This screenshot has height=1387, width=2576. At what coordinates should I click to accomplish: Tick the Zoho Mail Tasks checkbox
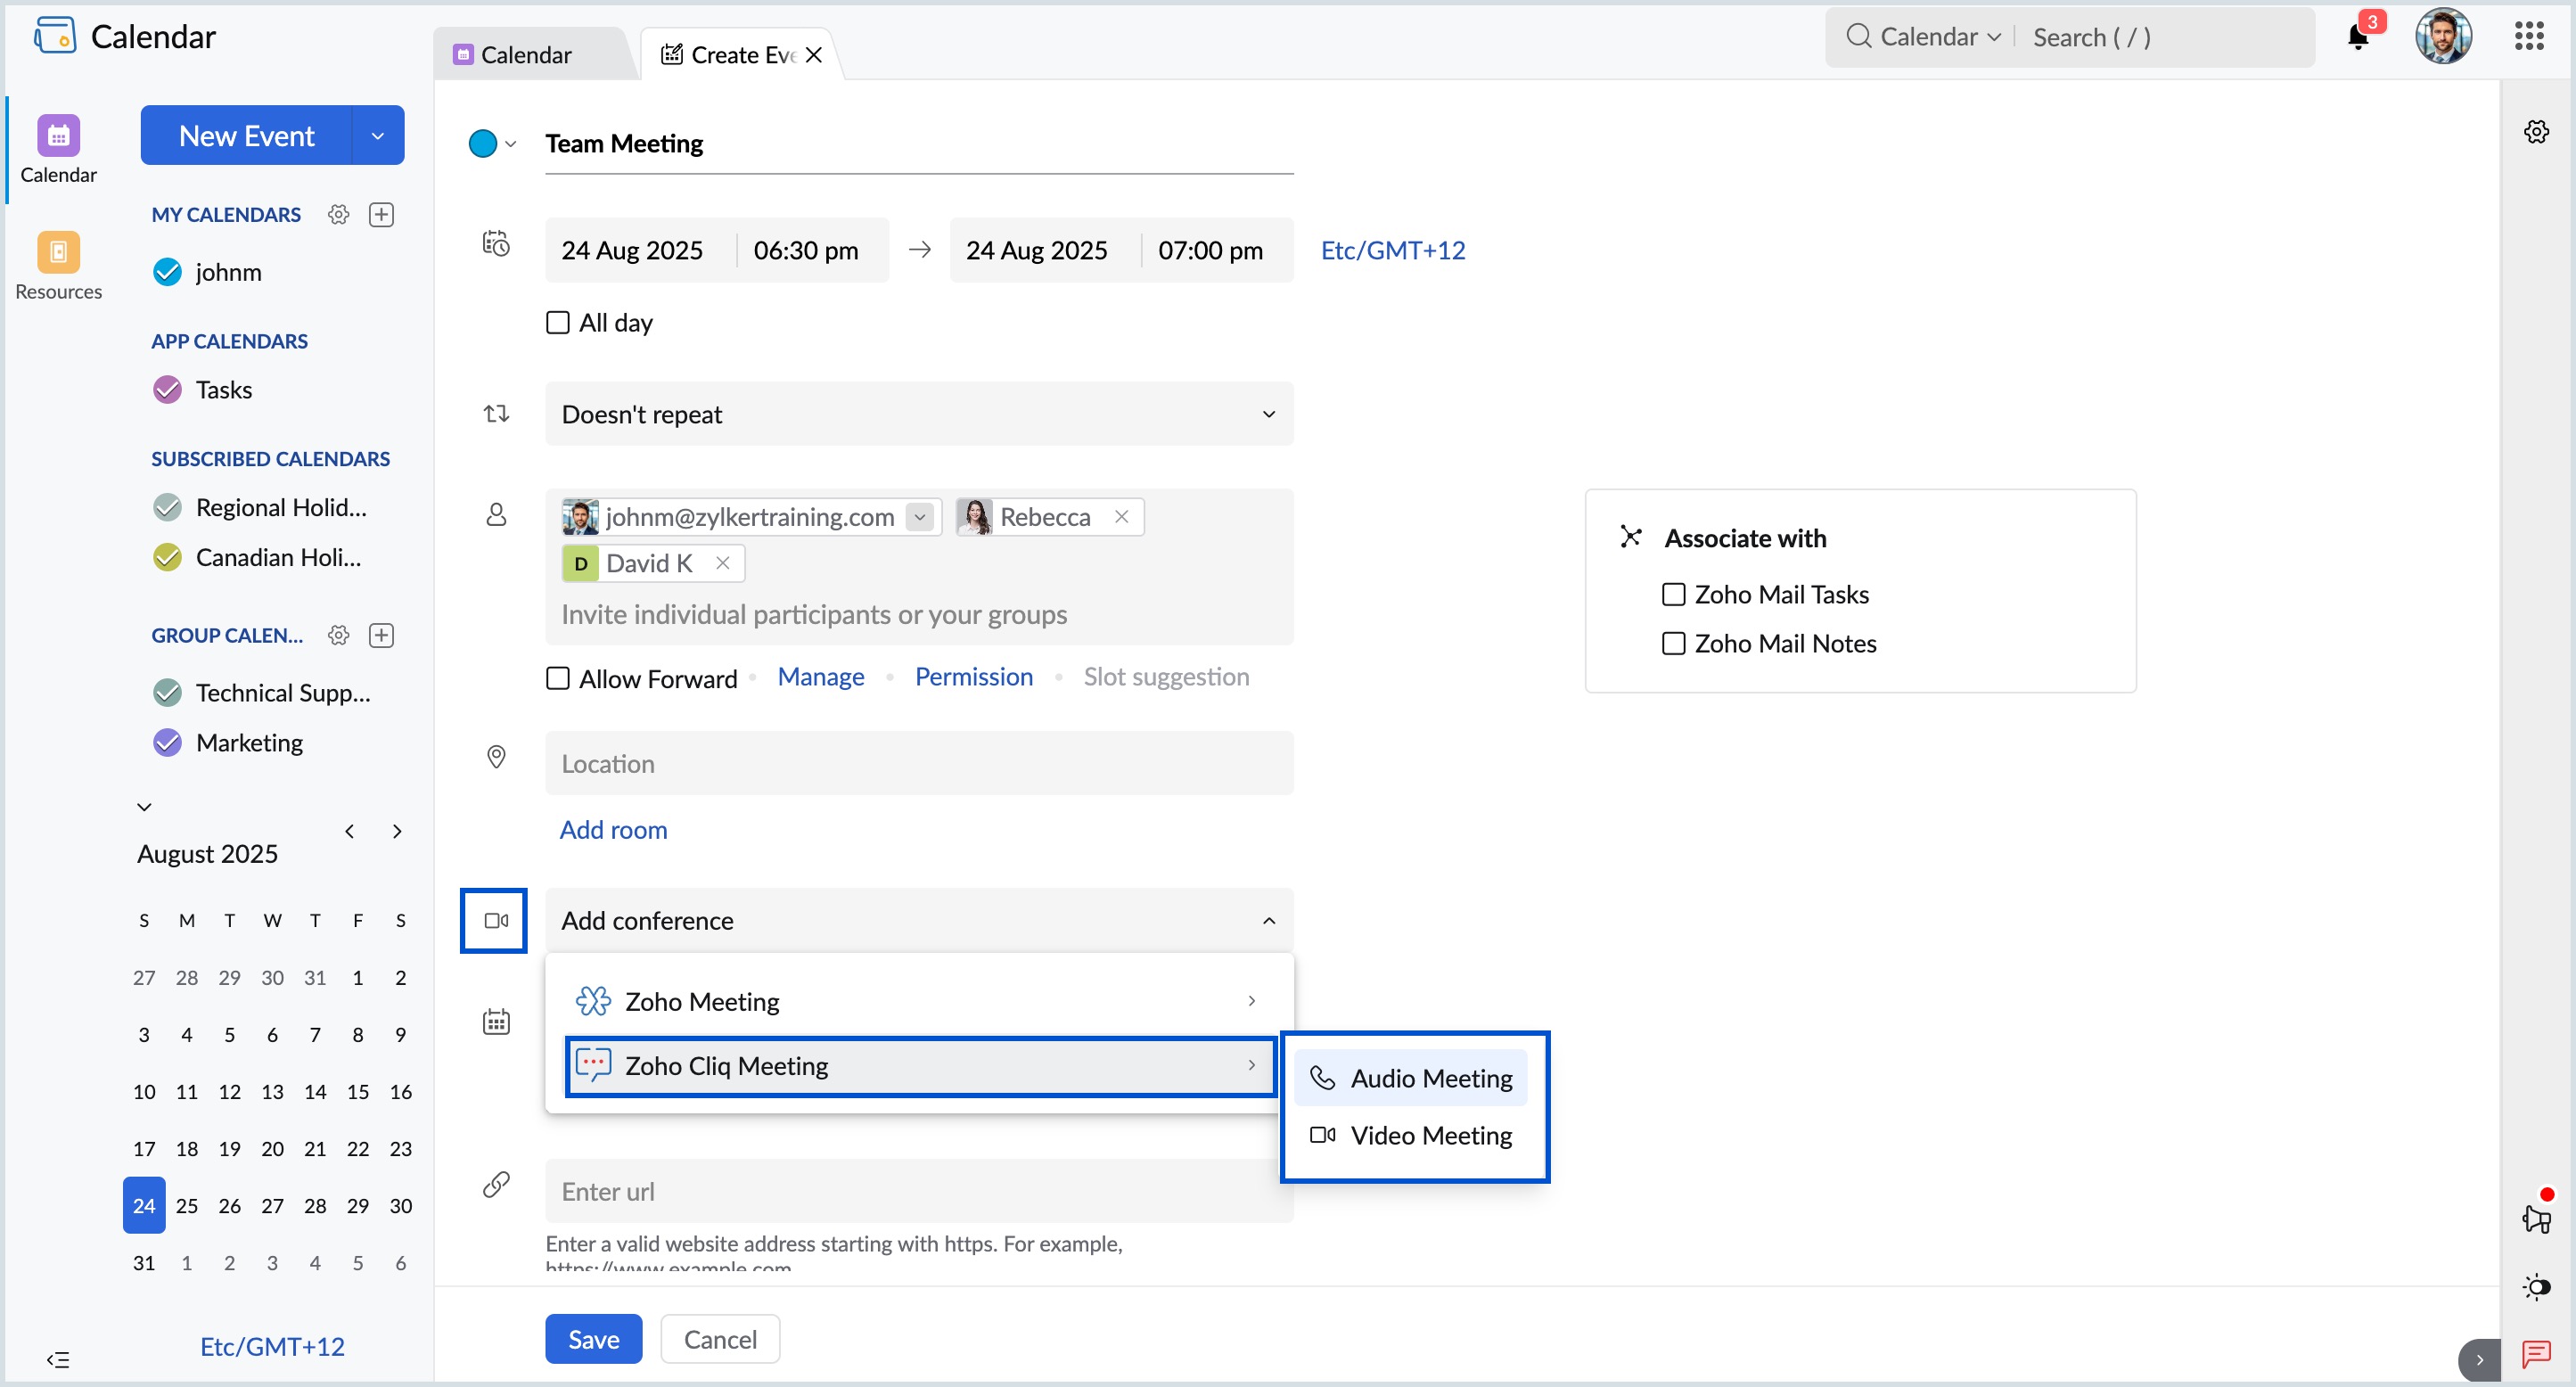click(1673, 595)
